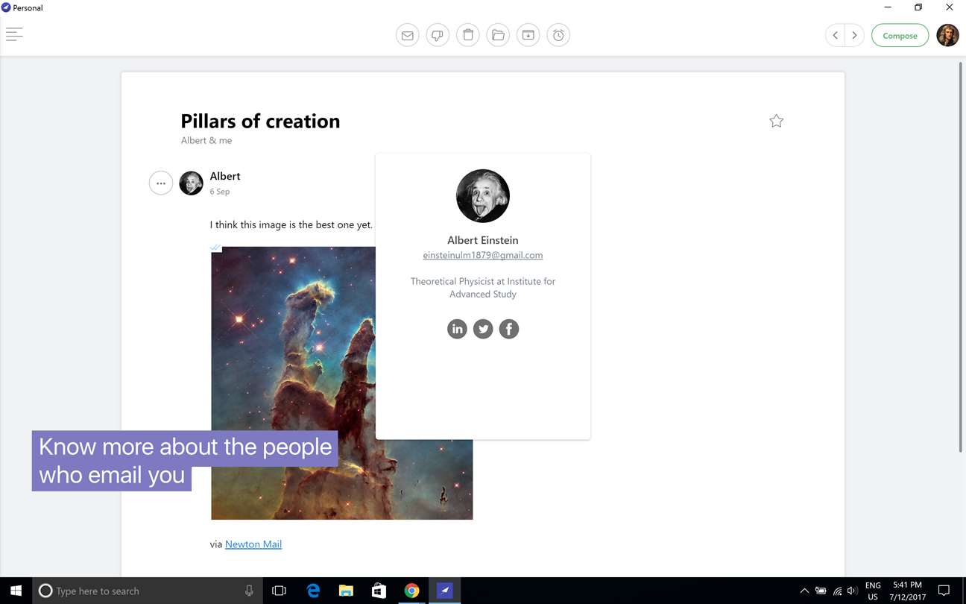The height and width of the screenshot is (604, 966).
Task: Launch Google Chrome from the taskbar
Action: coord(411,591)
